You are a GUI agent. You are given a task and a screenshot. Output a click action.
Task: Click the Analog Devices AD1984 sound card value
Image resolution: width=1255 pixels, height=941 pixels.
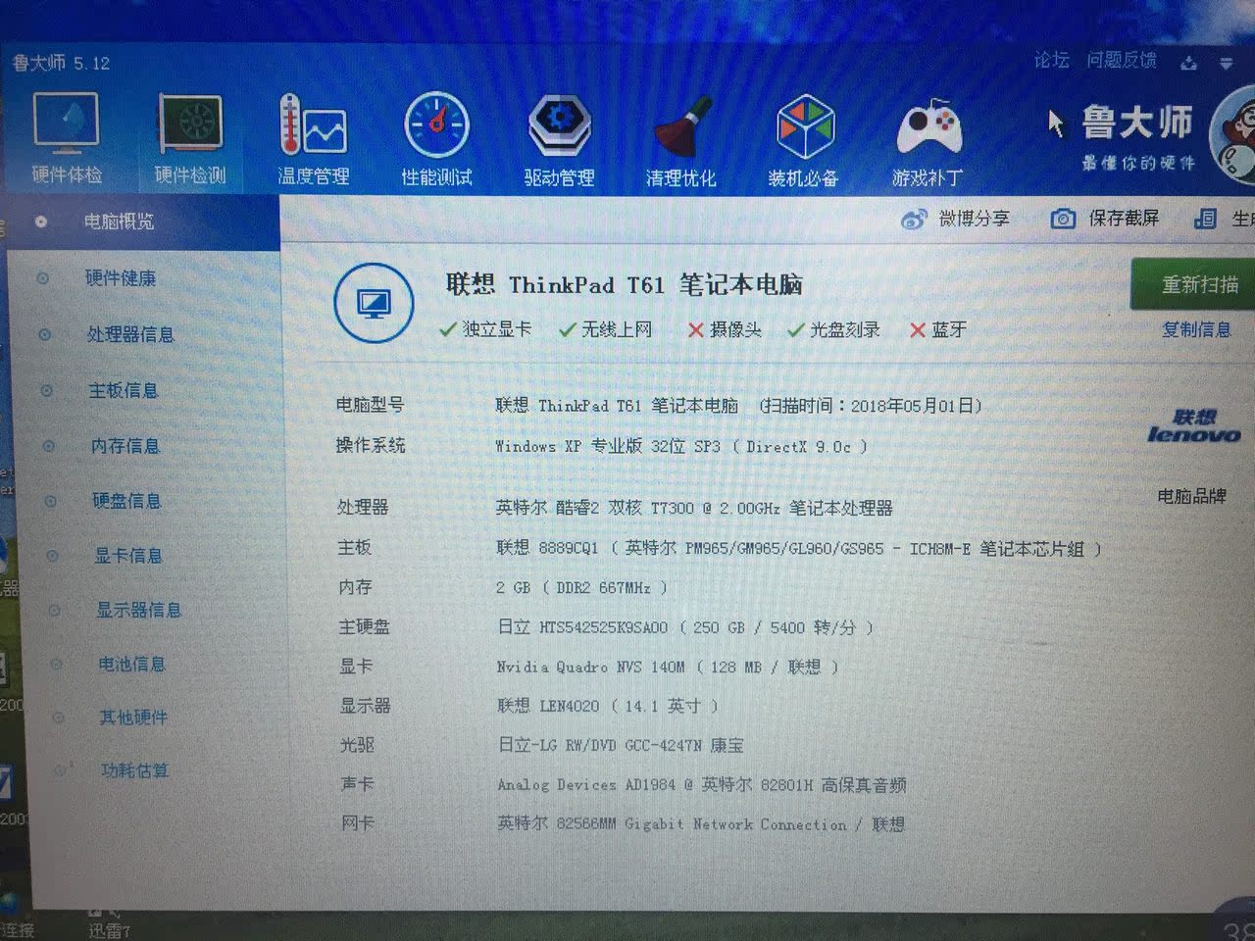click(702, 785)
